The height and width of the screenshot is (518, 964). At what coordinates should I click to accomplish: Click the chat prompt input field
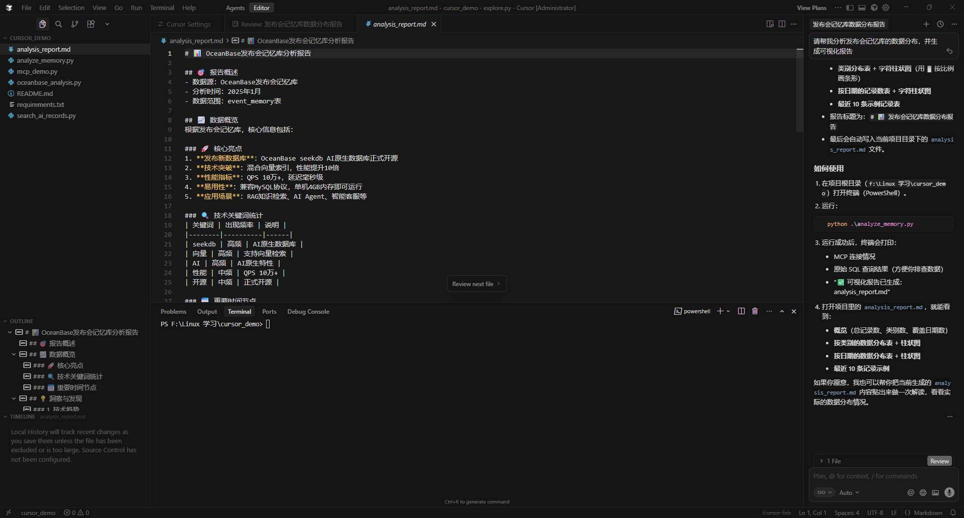(x=884, y=476)
